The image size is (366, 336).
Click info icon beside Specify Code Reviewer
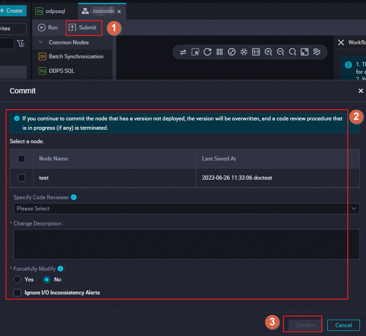[74, 197]
